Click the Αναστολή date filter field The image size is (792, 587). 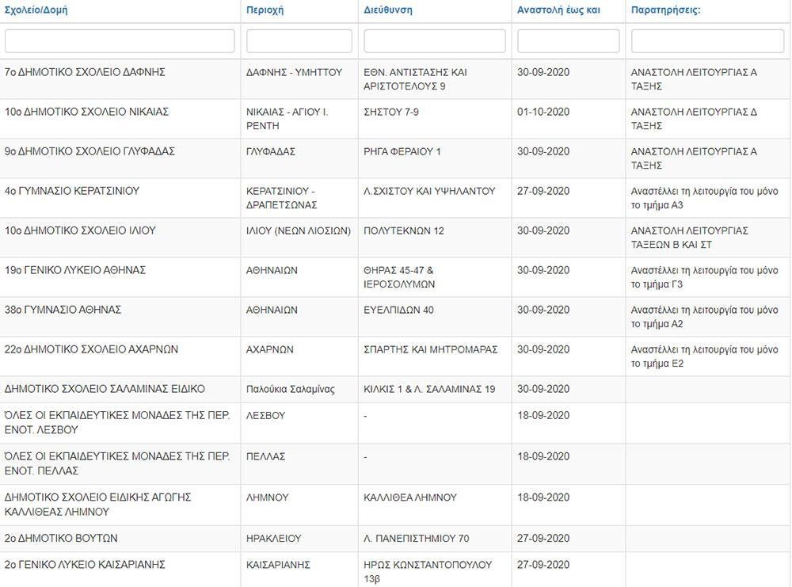(569, 41)
